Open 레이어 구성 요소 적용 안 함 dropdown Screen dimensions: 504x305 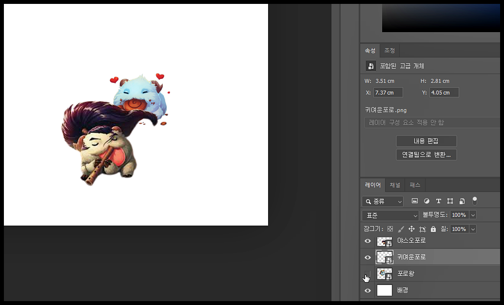click(432, 122)
